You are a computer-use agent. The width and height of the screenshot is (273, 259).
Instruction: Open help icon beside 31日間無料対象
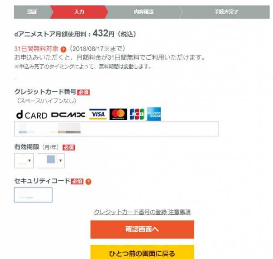pyautogui.click(x=63, y=50)
